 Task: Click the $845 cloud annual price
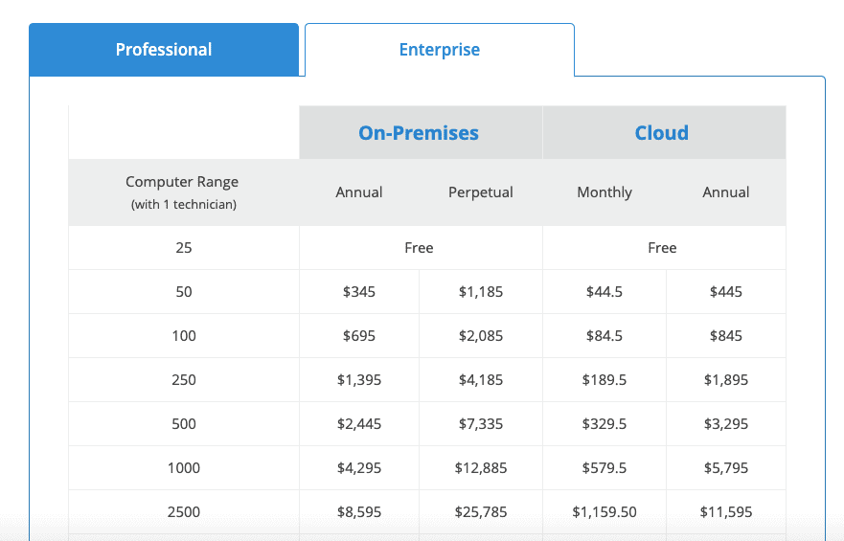(x=725, y=336)
